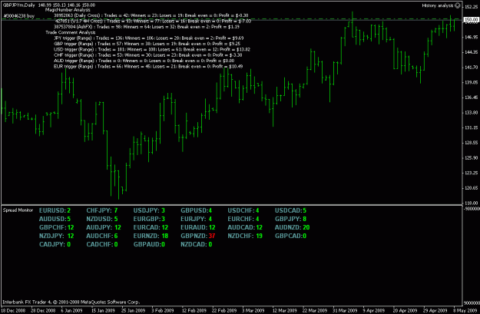480x314 pixels.
Task: Click the CHF trigger (Range) line
Action: 148,55
